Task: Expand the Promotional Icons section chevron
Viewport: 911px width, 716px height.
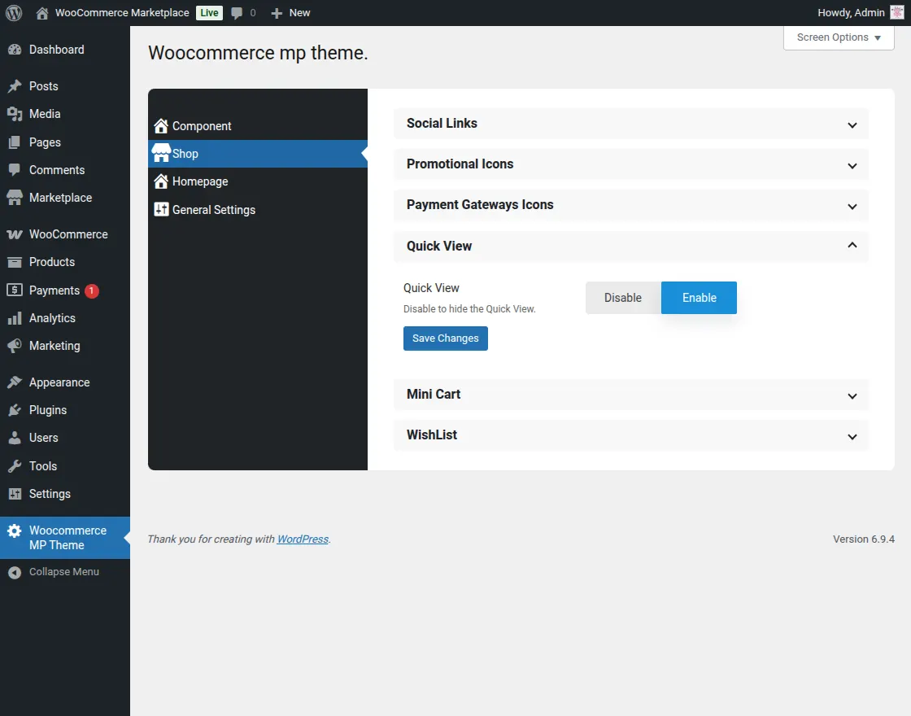Action: point(852,166)
